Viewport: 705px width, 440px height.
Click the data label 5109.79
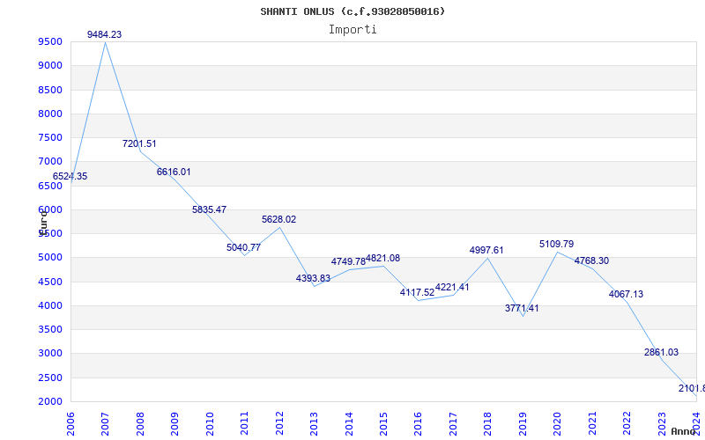(x=557, y=245)
